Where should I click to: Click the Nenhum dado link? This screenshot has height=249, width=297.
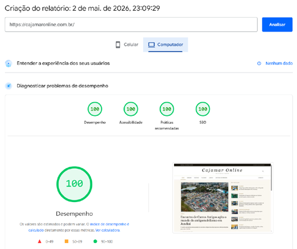(279, 64)
